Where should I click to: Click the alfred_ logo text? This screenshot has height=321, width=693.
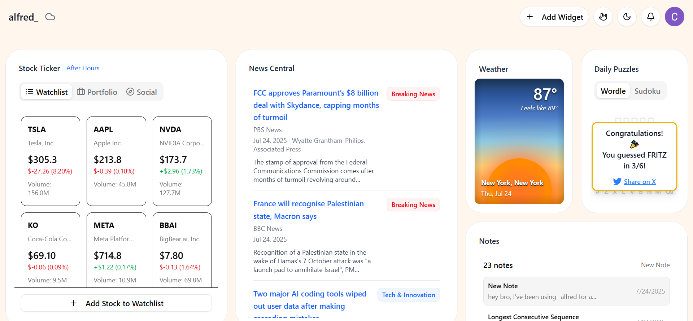coord(23,17)
